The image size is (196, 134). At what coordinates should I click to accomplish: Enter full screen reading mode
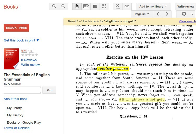[104, 6]
